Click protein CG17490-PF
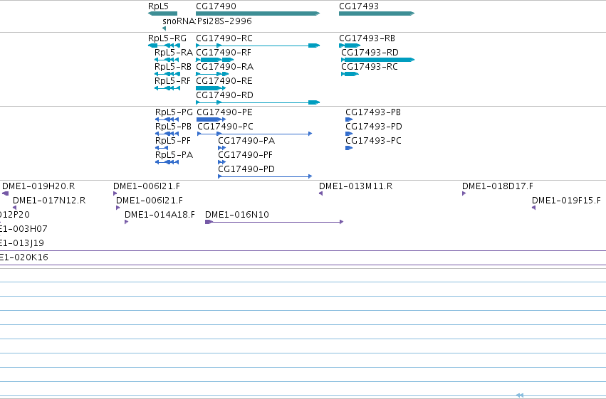Viewport: 606px width, 399px height. coord(246,155)
